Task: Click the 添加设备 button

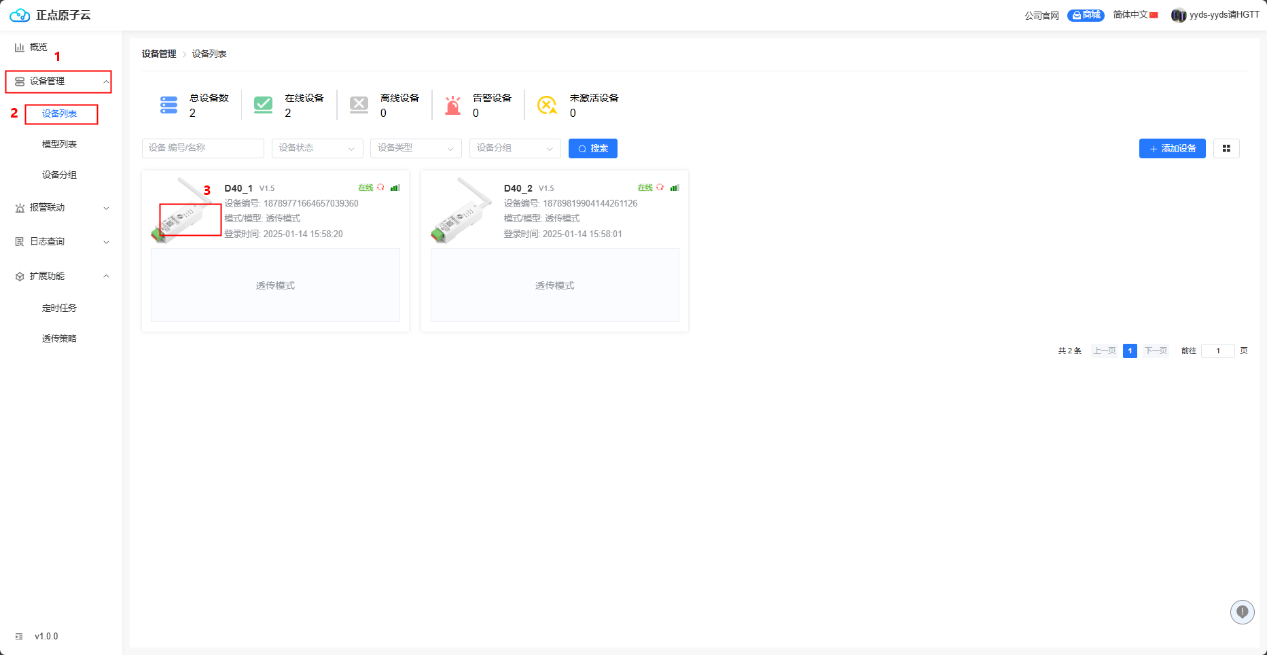Action: 1172,149
